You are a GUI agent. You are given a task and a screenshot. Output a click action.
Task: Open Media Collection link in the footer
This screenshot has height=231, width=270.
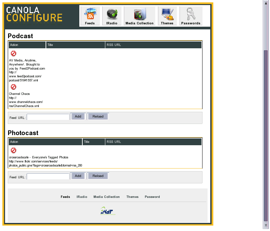tap(107, 197)
